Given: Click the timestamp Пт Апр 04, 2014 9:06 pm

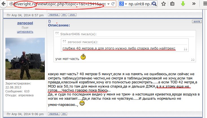Looking at the screenshot, I should [25, 114].
